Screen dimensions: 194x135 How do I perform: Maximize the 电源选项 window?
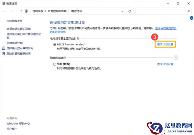(x=178, y=3)
